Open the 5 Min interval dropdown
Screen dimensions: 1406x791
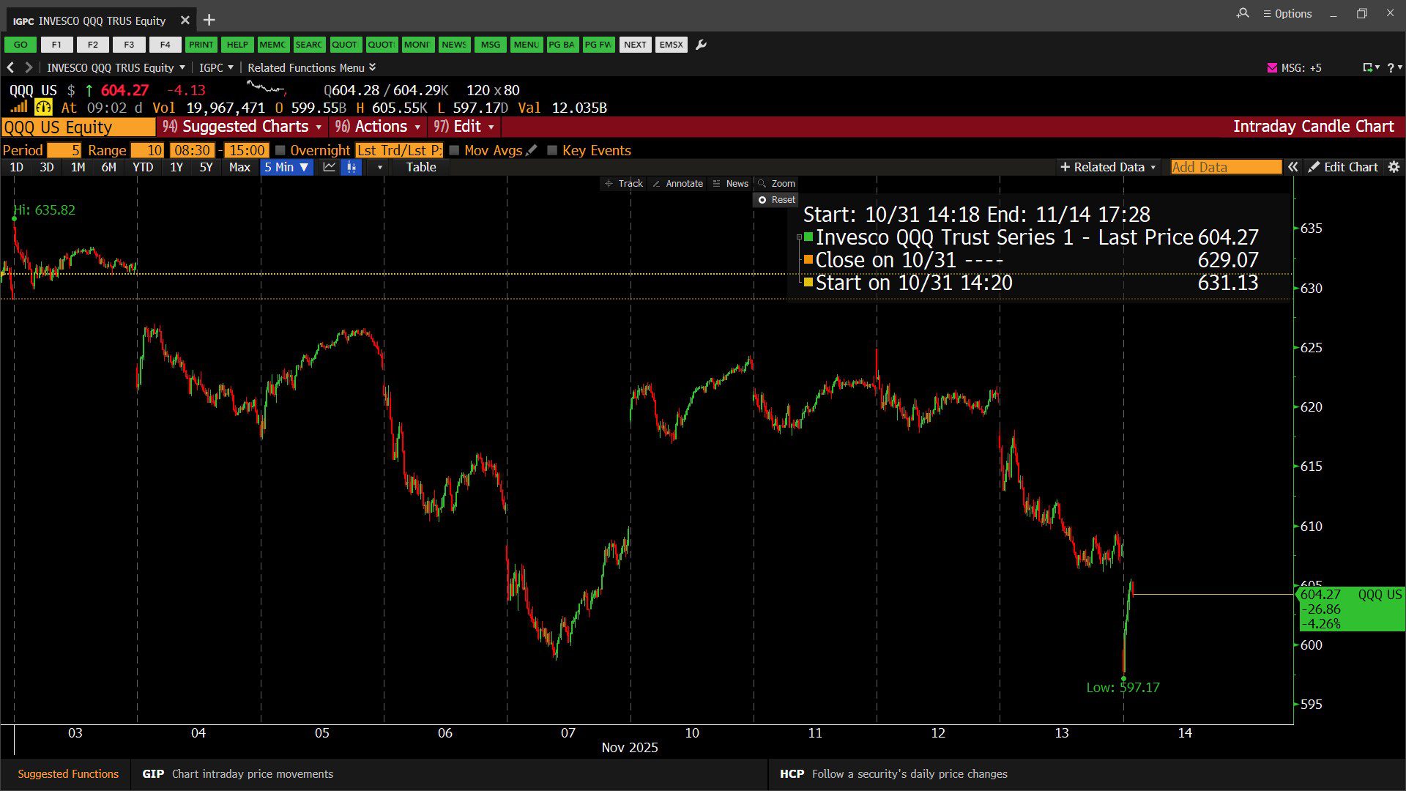(286, 167)
